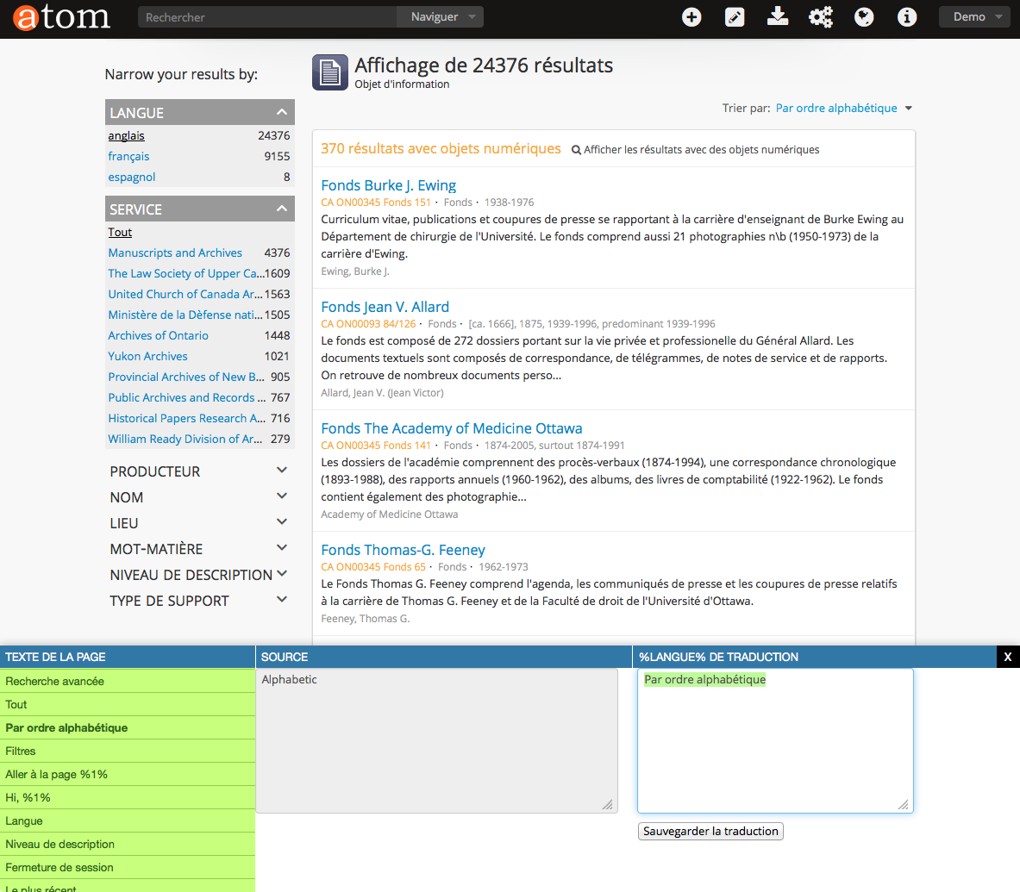Image resolution: width=1020 pixels, height=892 pixels.
Task: Click the AtoM logo
Action: 61,17
